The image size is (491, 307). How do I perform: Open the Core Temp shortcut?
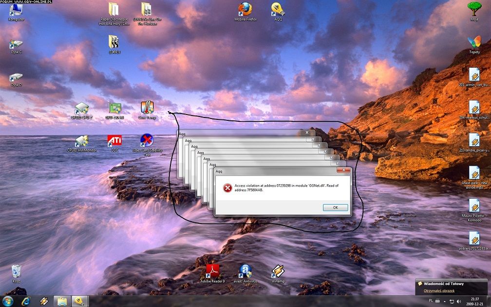(147, 108)
